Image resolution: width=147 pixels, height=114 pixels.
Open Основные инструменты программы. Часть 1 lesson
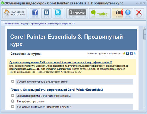click(x=74, y=107)
